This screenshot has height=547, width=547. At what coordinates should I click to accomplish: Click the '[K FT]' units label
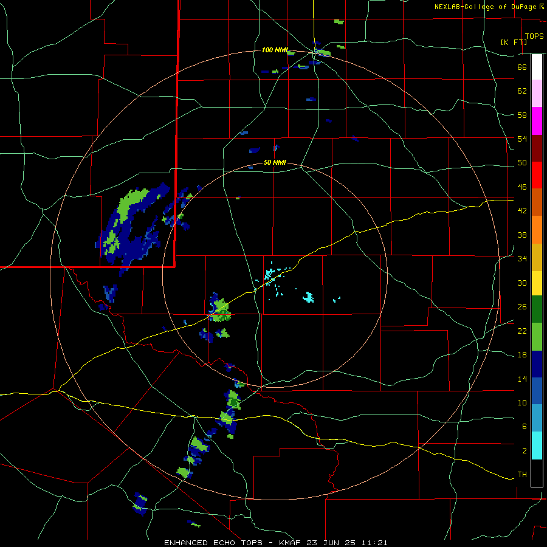(x=514, y=42)
